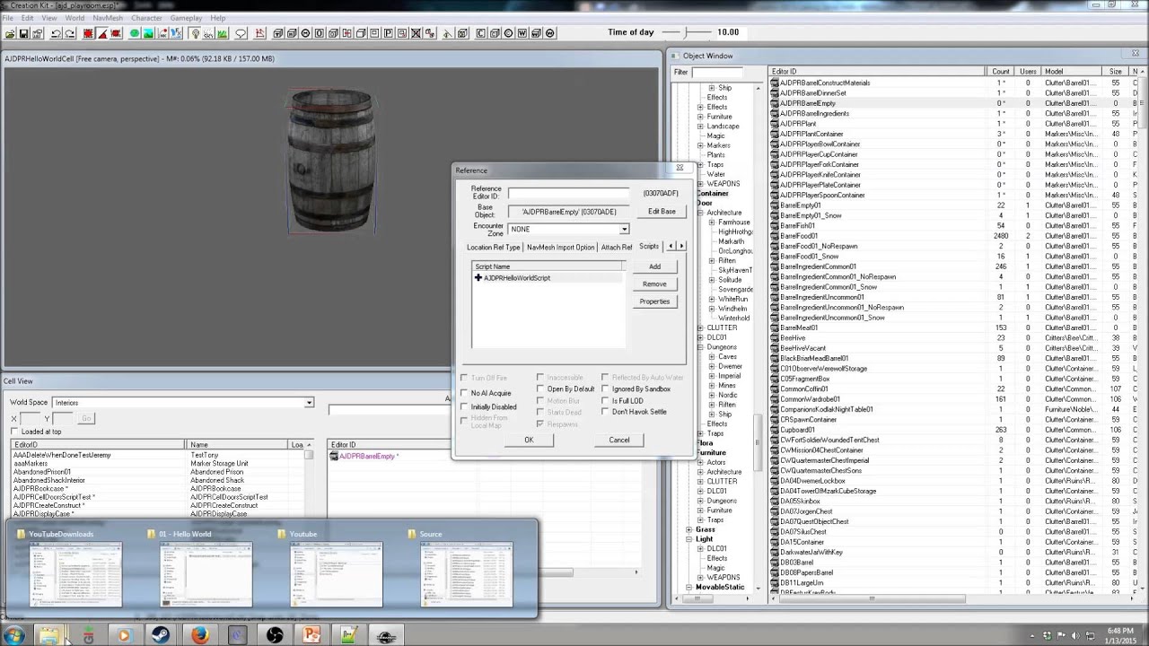This screenshot has height=646, width=1149.
Task: Cancel the Reference dialog
Action: 618,440
